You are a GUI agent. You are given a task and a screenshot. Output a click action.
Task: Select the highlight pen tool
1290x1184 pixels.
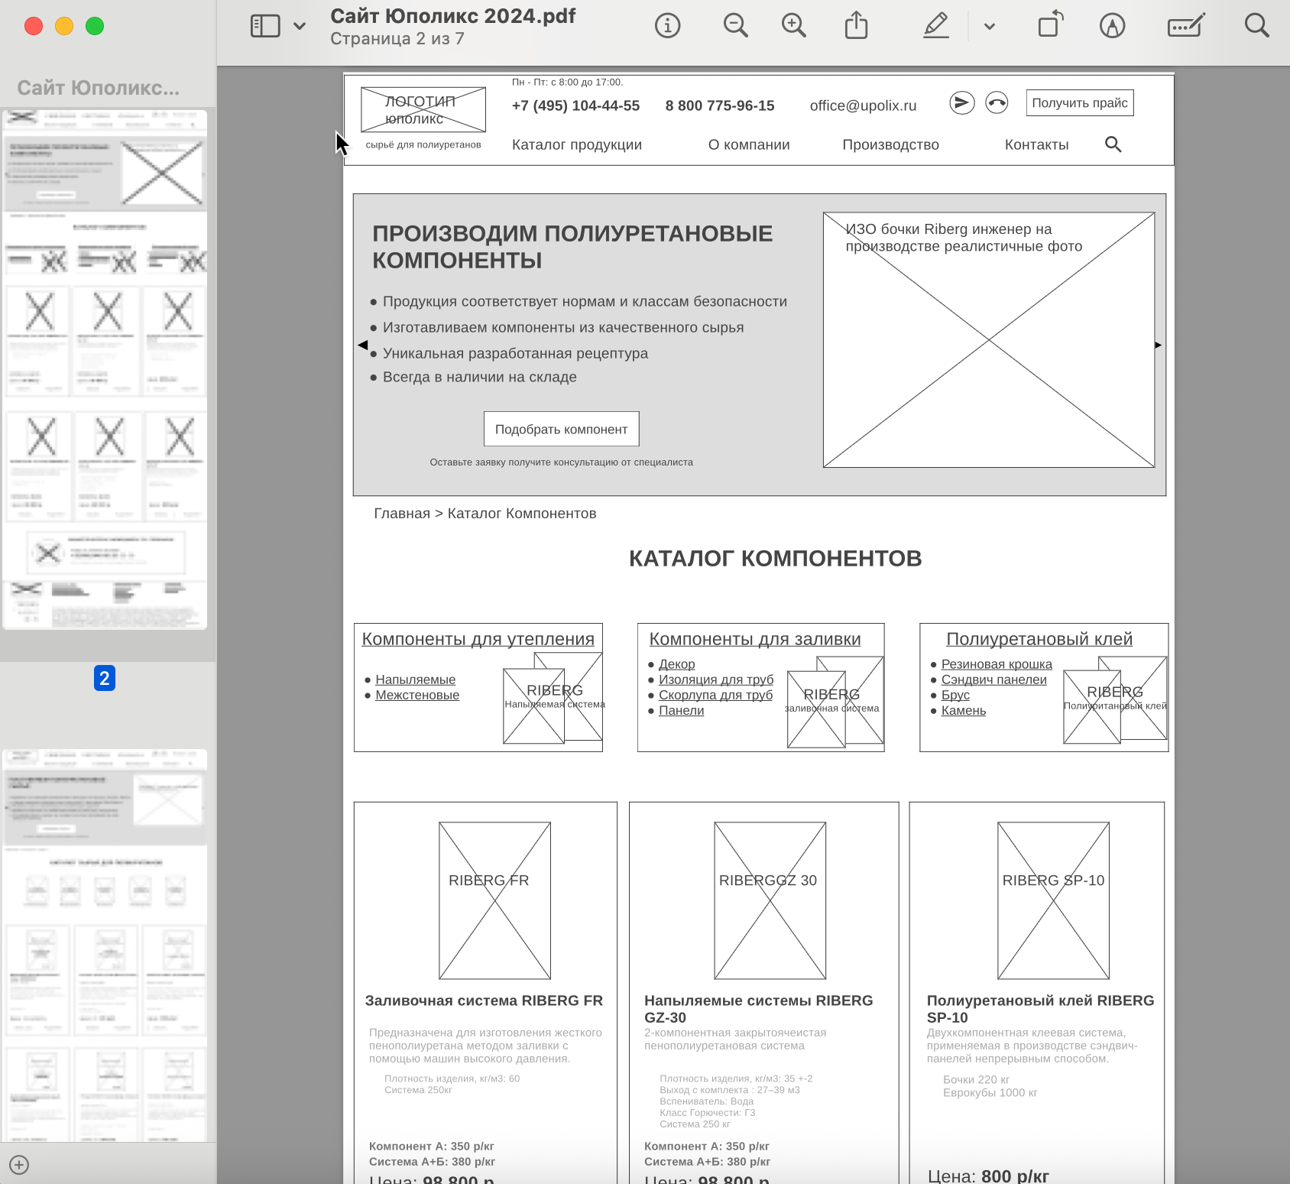936,26
